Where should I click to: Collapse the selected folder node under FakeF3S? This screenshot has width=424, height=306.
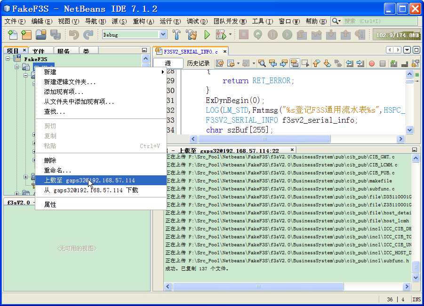coord(17,66)
